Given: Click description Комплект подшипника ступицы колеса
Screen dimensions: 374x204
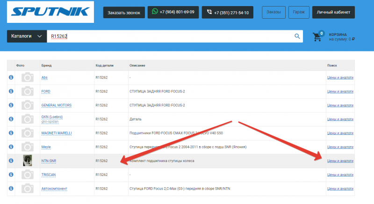Looking at the screenshot, I should pyautogui.click(x=162, y=161).
